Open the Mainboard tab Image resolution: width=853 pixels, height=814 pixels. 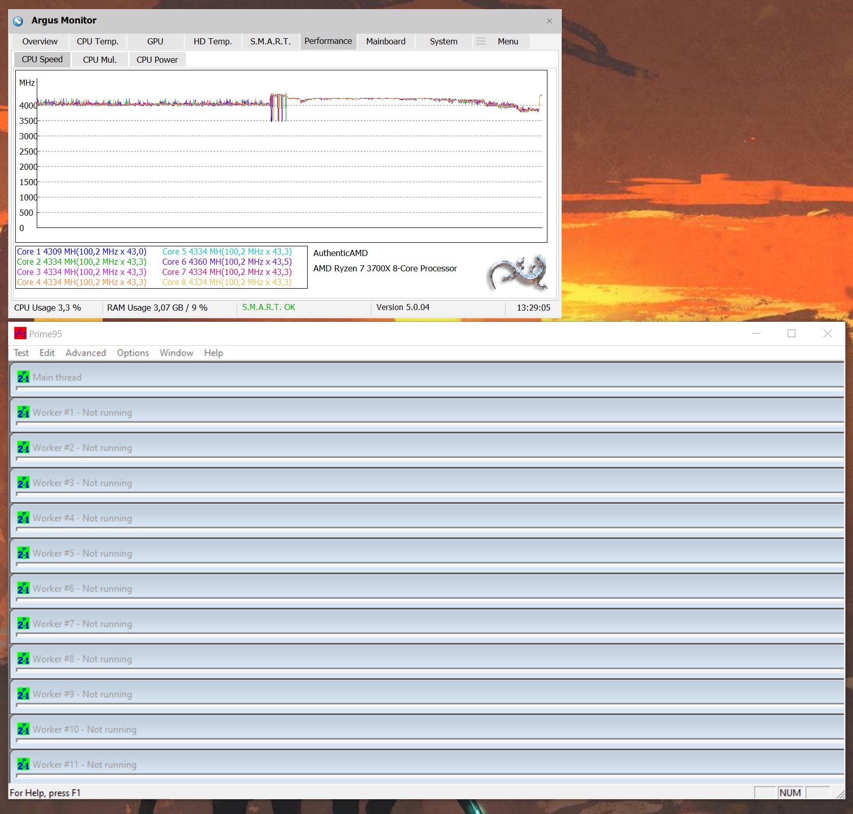pos(386,41)
